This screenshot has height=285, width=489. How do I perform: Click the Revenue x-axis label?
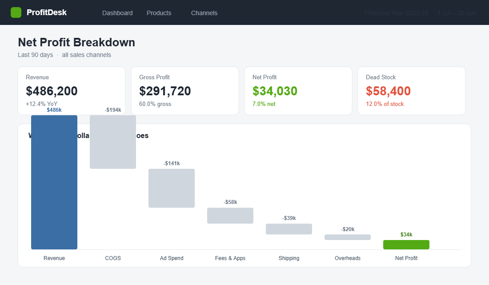coord(54,258)
